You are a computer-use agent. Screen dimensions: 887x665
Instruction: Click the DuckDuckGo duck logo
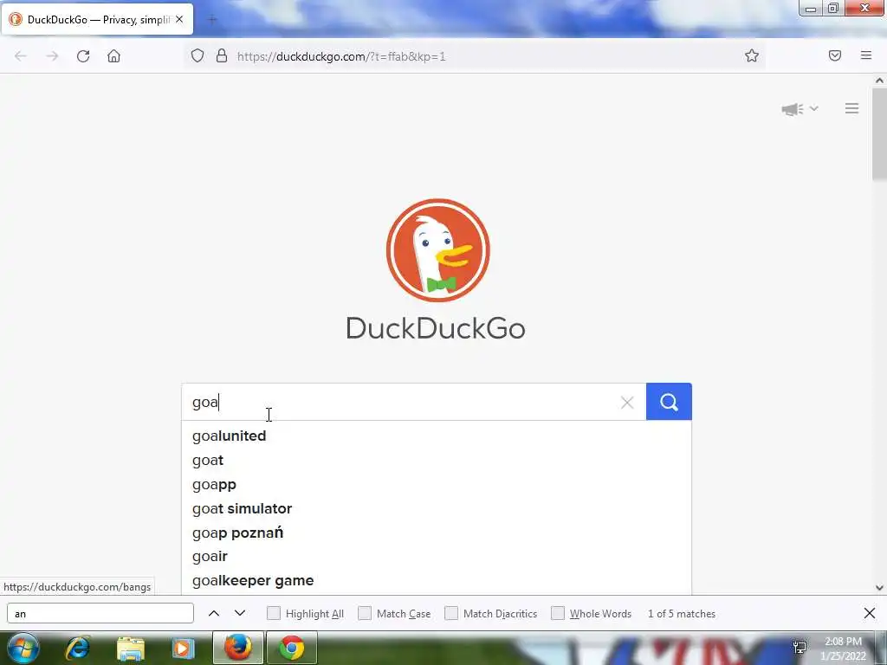coord(437,250)
